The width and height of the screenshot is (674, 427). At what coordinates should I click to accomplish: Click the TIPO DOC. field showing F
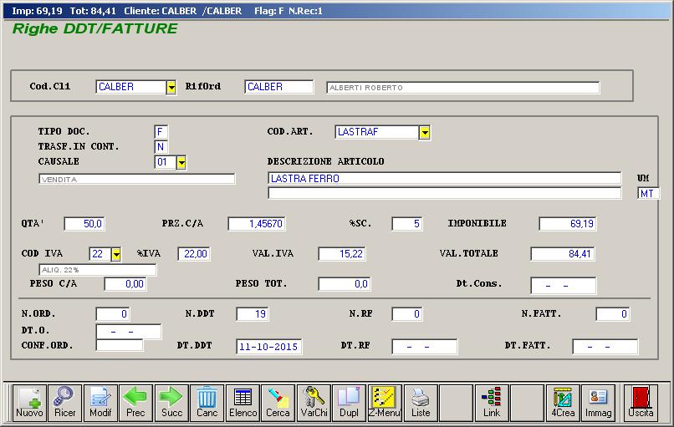(161, 132)
